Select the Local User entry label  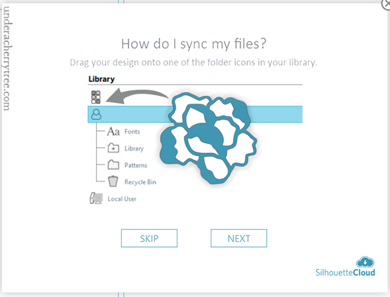(122, 199)
